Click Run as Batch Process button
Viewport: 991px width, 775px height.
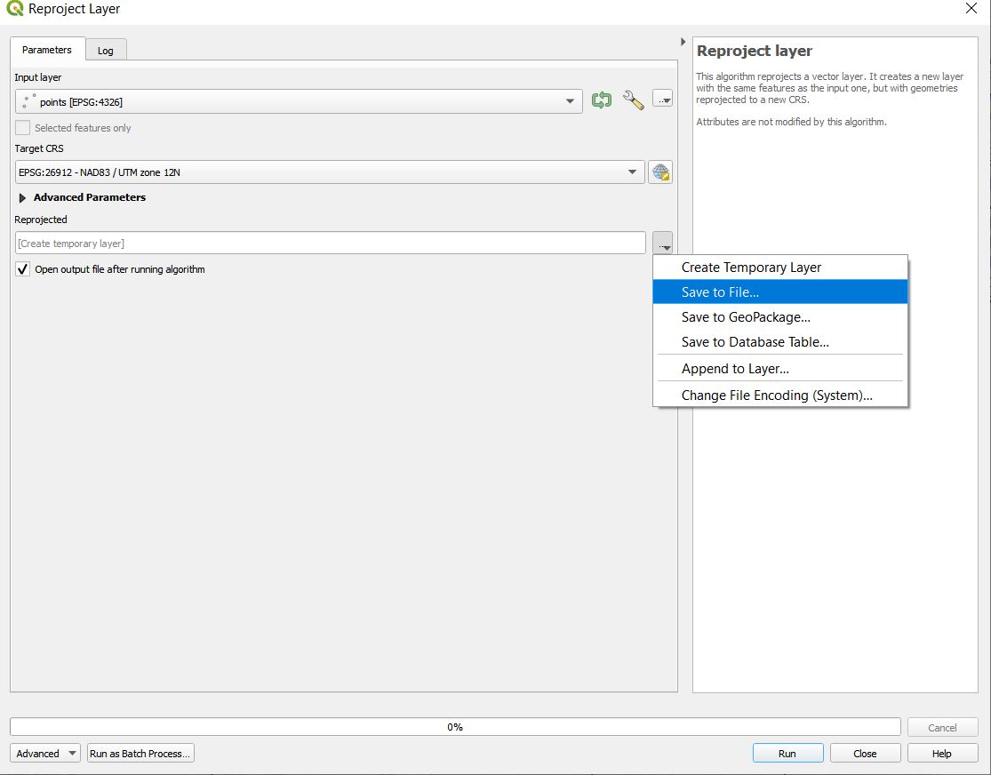[140, 754]
